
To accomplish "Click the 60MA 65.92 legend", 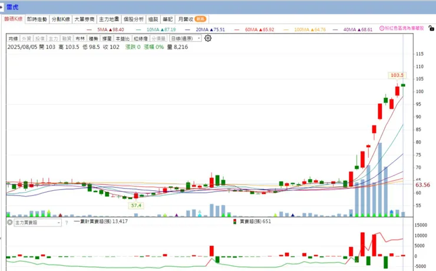I will tap(254, 29).
